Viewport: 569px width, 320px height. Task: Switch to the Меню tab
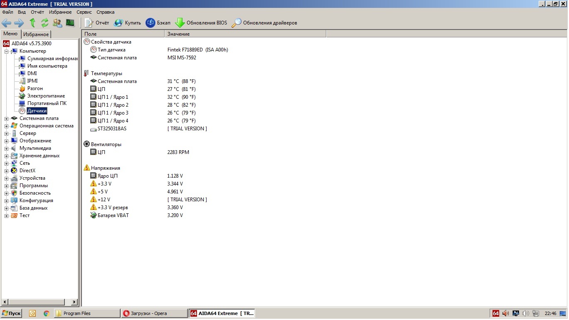(x=10, y=34)
